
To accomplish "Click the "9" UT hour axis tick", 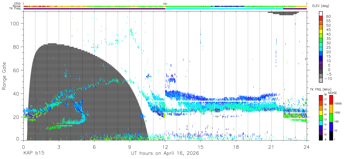I will pyautogui.click(x=130, y=147).
